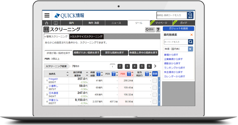Select results page 1

click(x=112, y=66)
